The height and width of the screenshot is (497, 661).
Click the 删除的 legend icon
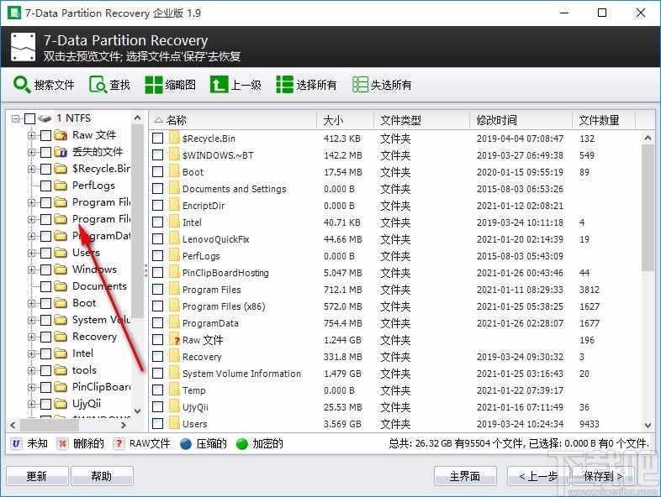coord(62,443)
